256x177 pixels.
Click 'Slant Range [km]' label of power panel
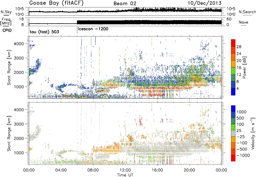(9, 67)
